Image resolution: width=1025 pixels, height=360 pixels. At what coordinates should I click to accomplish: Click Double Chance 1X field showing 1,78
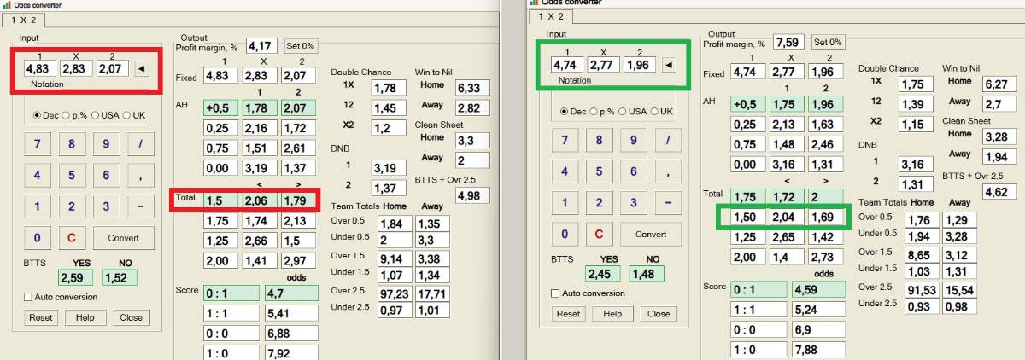pos(389,88)
